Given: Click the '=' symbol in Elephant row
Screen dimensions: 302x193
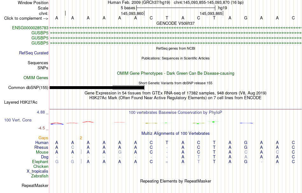Looking at the screenshot, I should click(167, 162).
